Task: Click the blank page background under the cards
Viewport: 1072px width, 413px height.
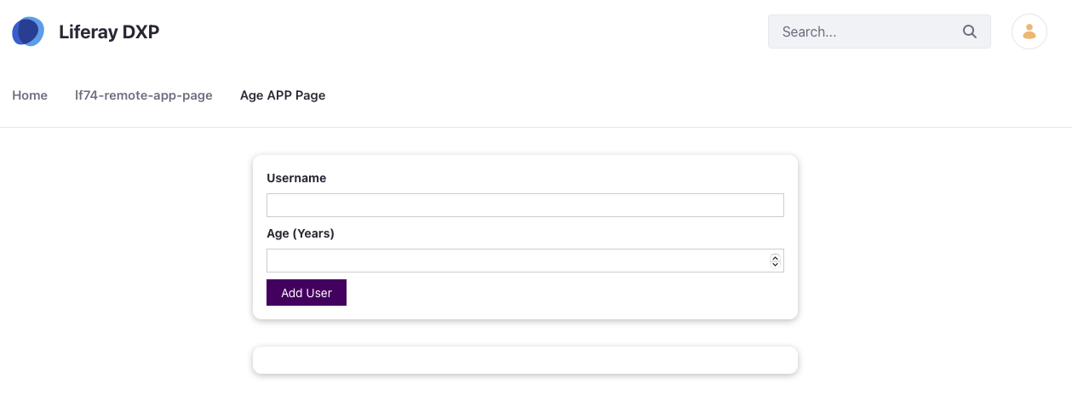Action: point(525,393)
